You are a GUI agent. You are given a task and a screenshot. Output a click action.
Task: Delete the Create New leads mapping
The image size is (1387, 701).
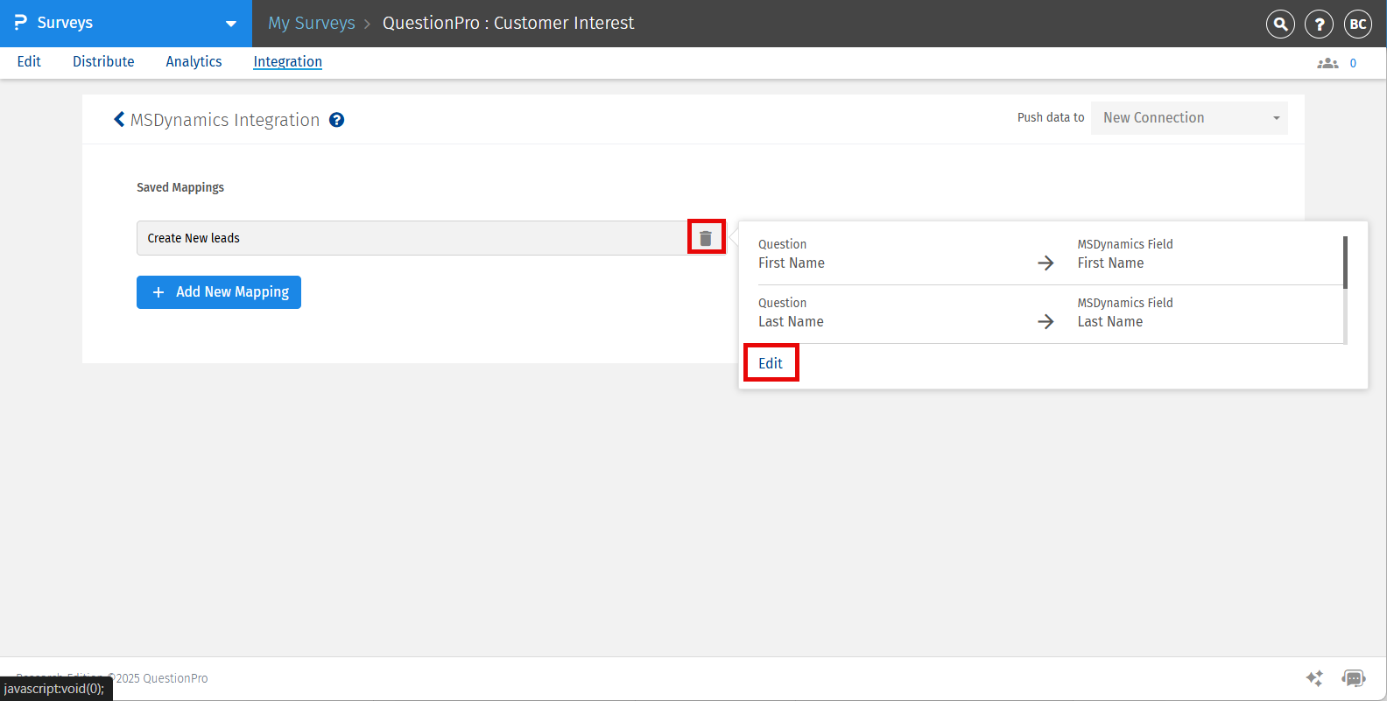[x=706, y=237]
